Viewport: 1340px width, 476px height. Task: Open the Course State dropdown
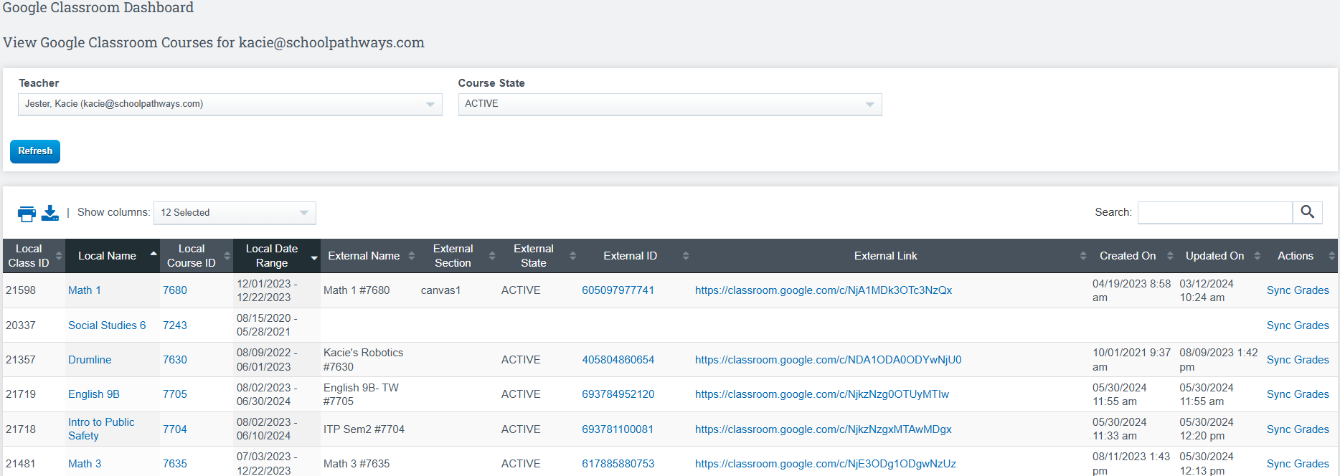(669, 104)
